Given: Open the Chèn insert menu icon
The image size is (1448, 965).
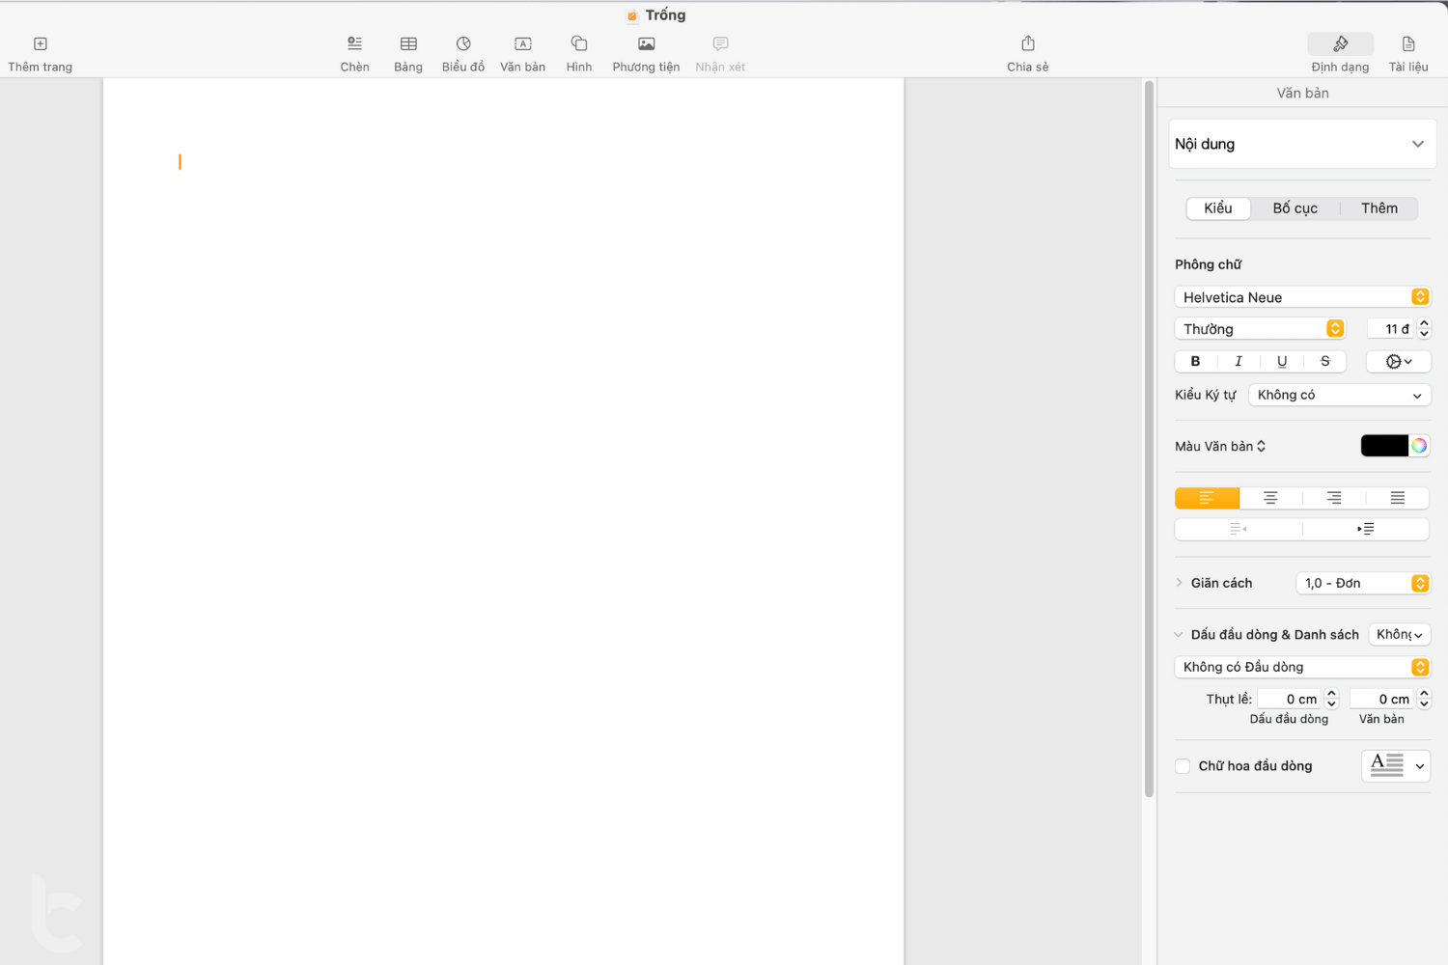Looking at the screenshot, I should point(354,44).
